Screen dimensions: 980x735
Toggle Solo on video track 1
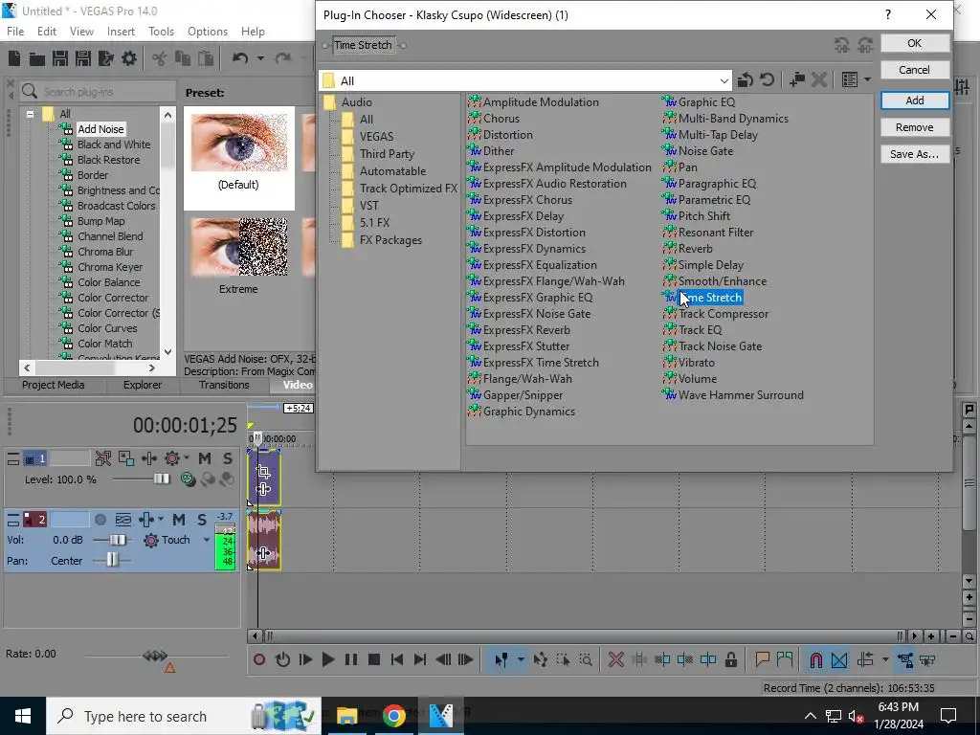click(x=228, y=458)
